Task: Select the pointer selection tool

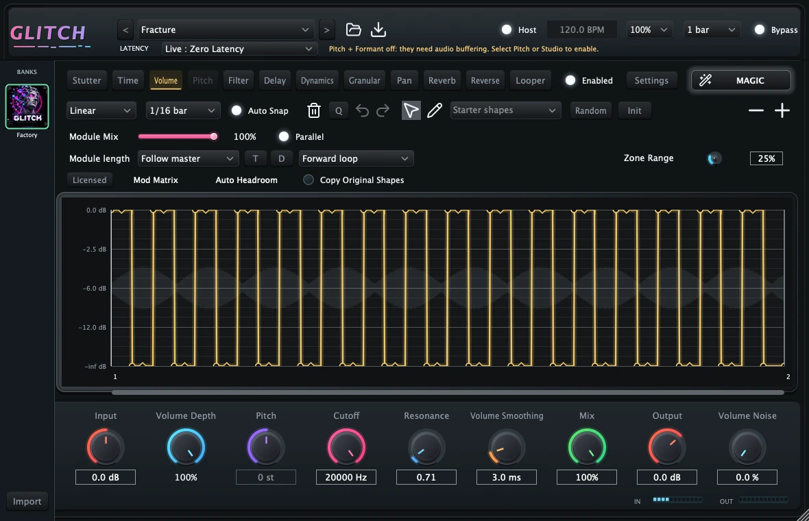Action: (x=411, y=110)
